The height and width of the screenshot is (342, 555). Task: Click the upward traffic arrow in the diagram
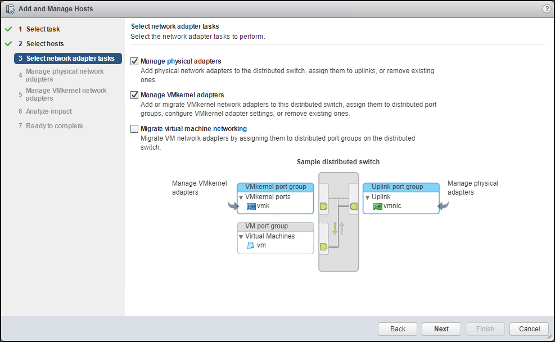[x=341, y=228]
